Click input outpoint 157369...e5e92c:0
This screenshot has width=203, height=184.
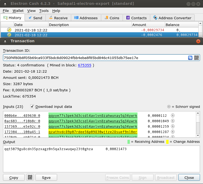tap(22, 127)
